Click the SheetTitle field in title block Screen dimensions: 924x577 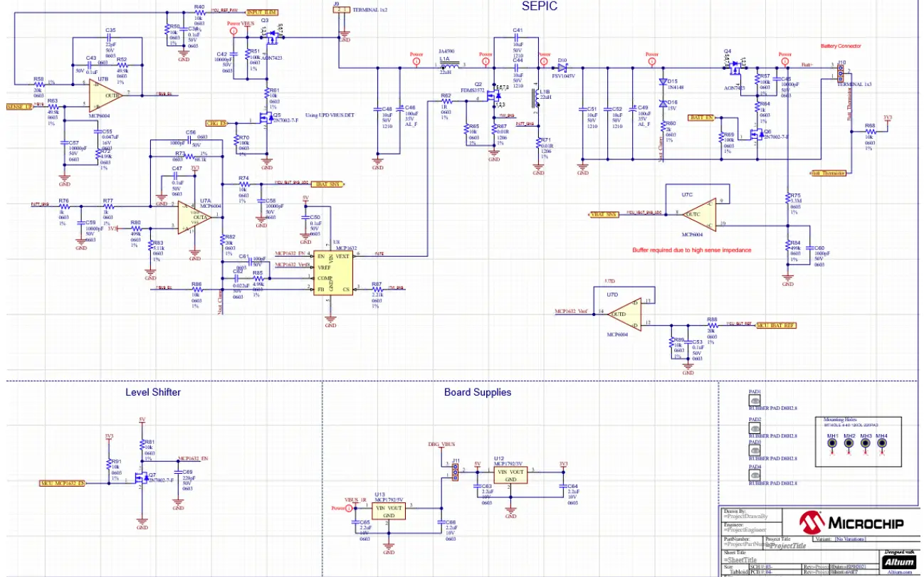[742, 559]
